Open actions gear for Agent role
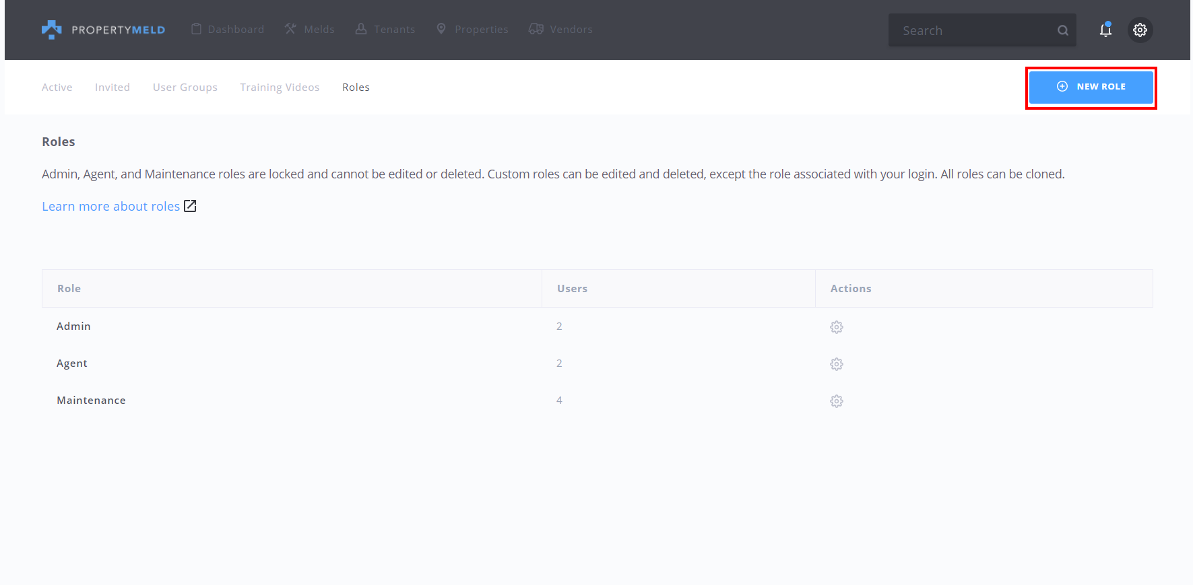The image size is (1193, 585). [837, 364]
